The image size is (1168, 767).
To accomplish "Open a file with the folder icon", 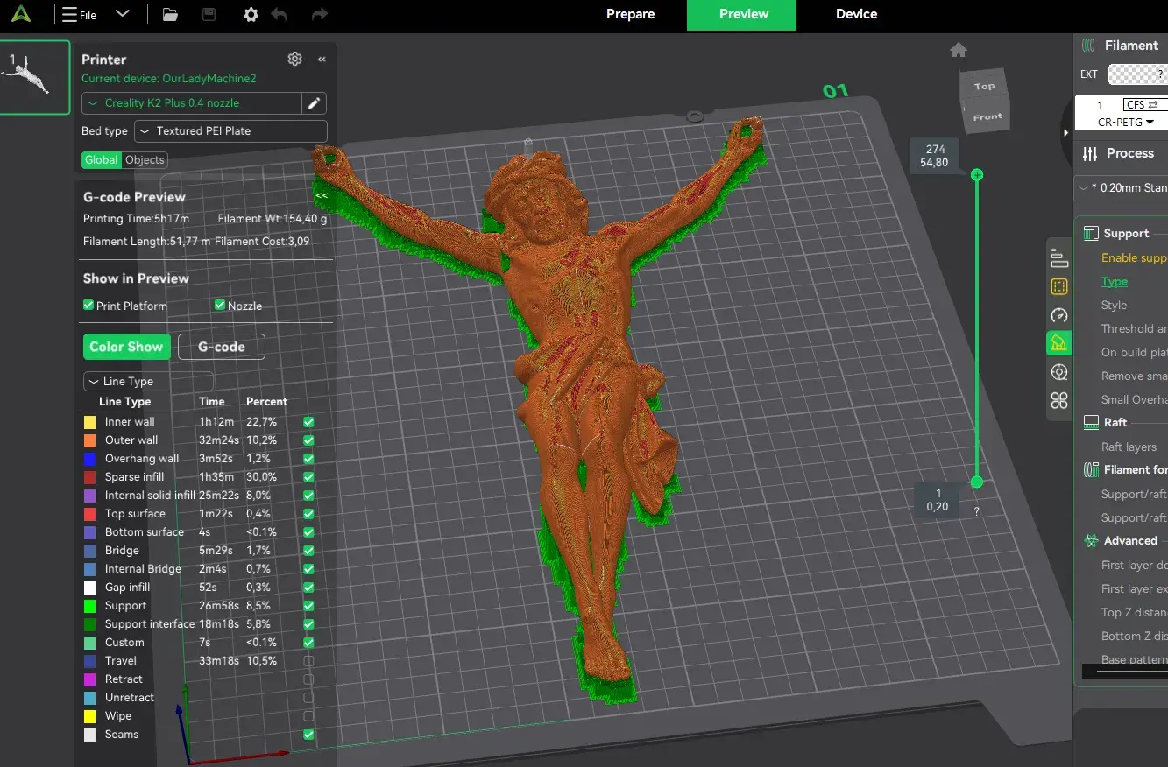I will tap(170, 14).
